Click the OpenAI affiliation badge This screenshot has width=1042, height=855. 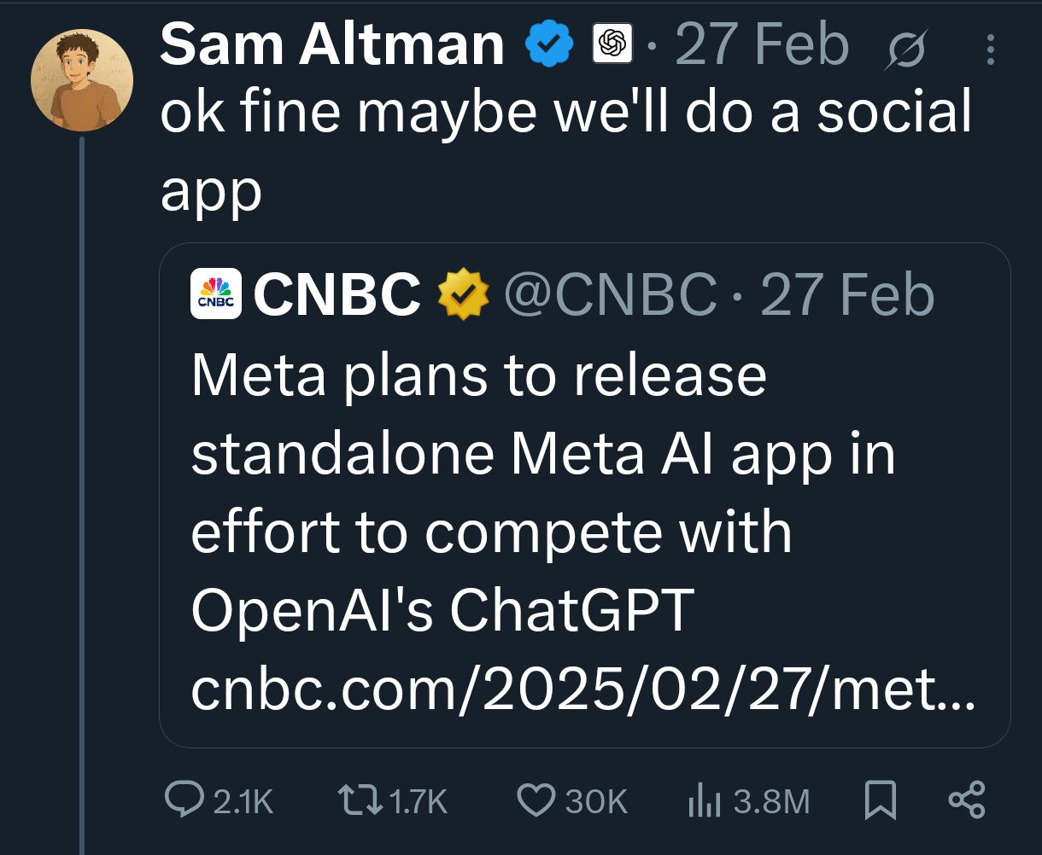click(x=612, y=44)
